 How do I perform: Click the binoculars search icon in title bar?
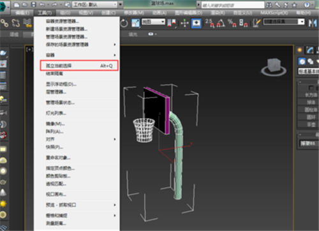click(x=269, y=4)
